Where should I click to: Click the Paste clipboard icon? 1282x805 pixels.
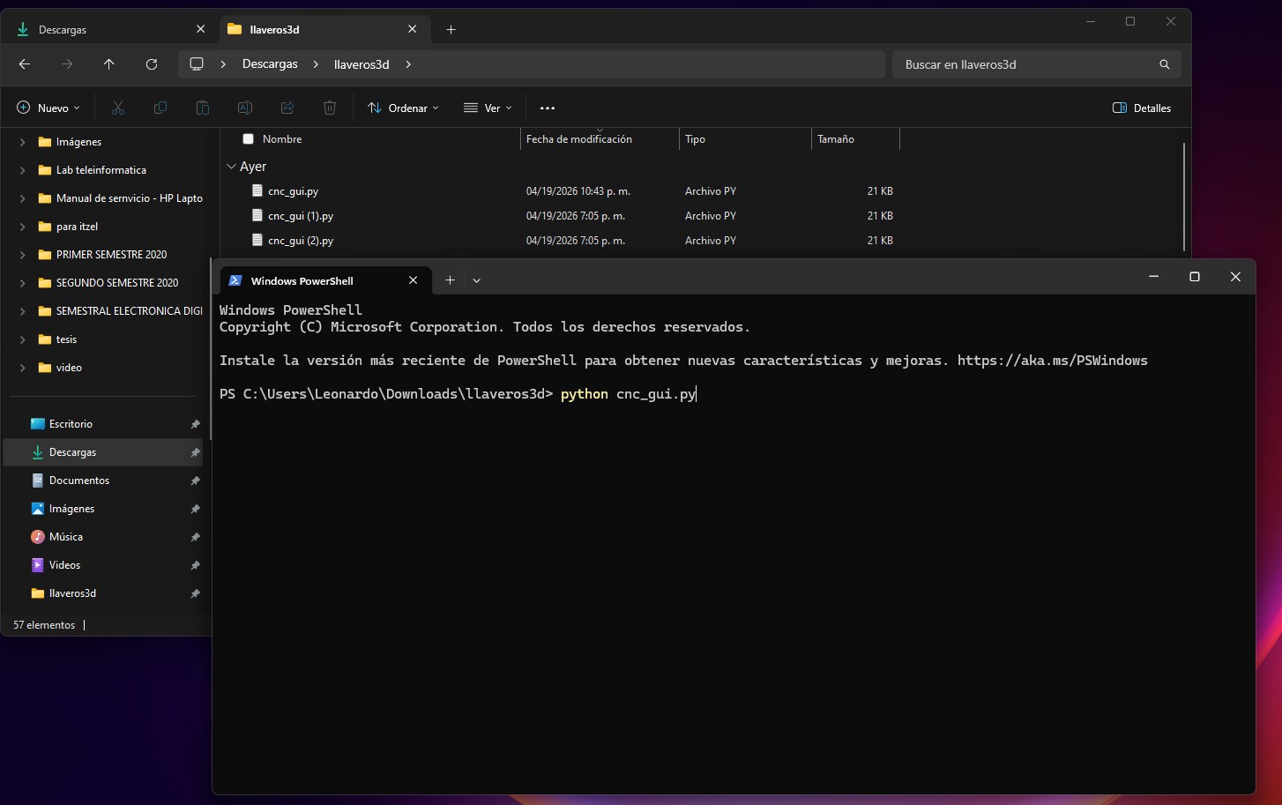pos(203,108)
